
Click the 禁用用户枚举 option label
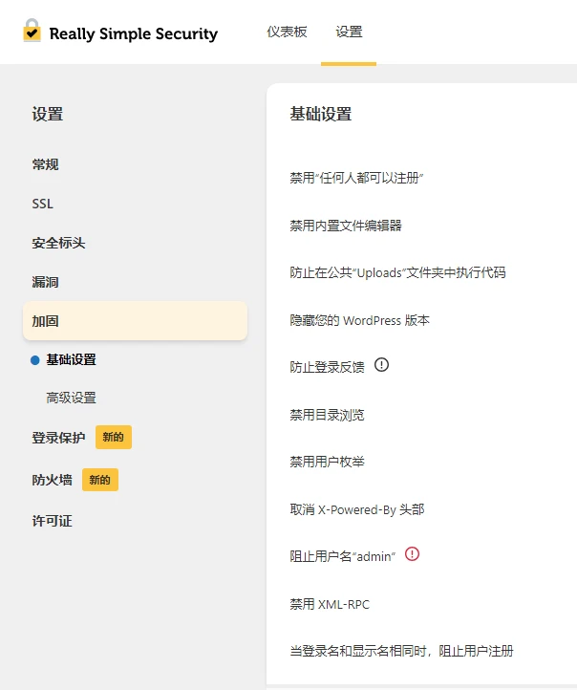(328, 462)
